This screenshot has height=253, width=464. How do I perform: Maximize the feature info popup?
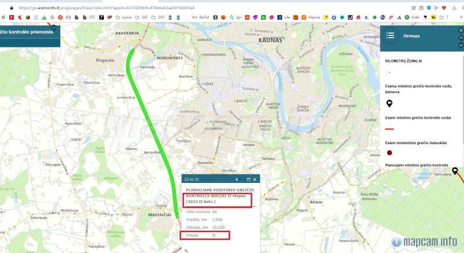pos(248,179)
